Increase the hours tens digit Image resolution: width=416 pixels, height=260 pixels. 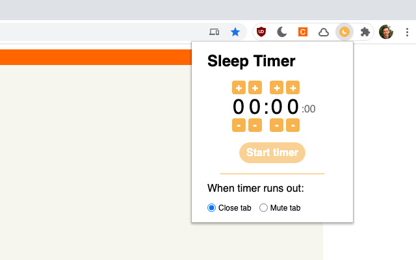point(239,88)
